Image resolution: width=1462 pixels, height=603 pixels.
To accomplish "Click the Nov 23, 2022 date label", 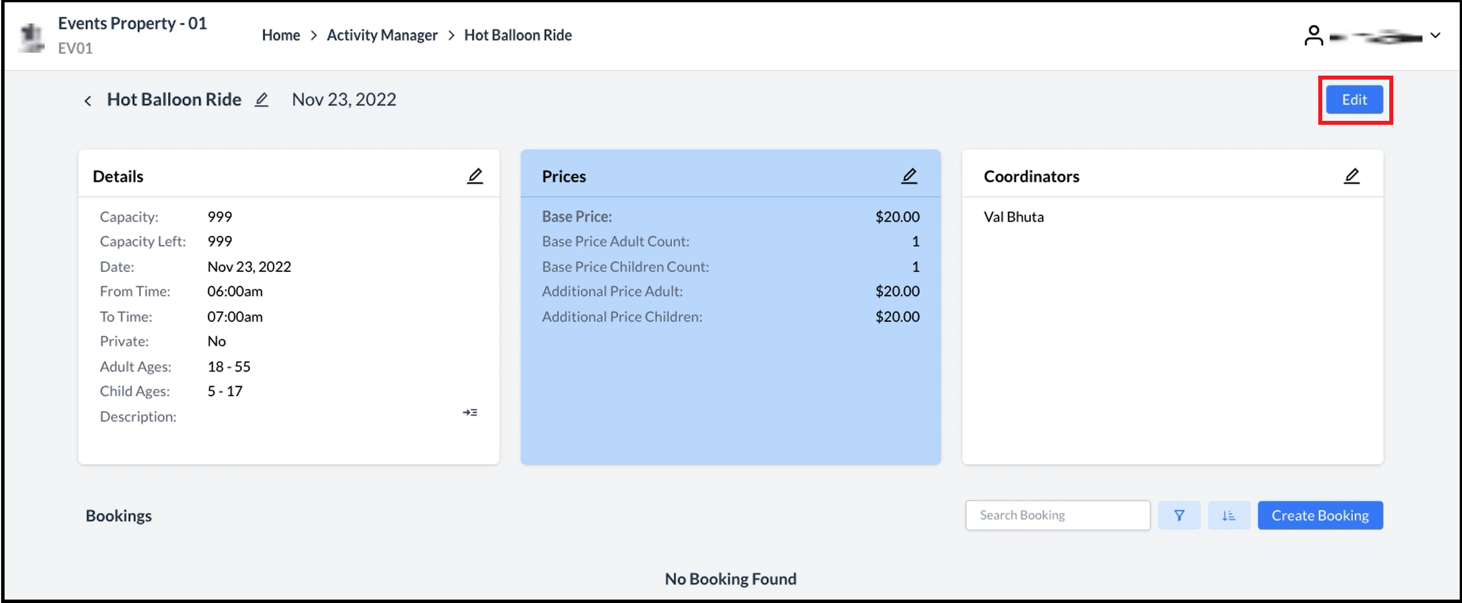I will click(x=344, y=99).
